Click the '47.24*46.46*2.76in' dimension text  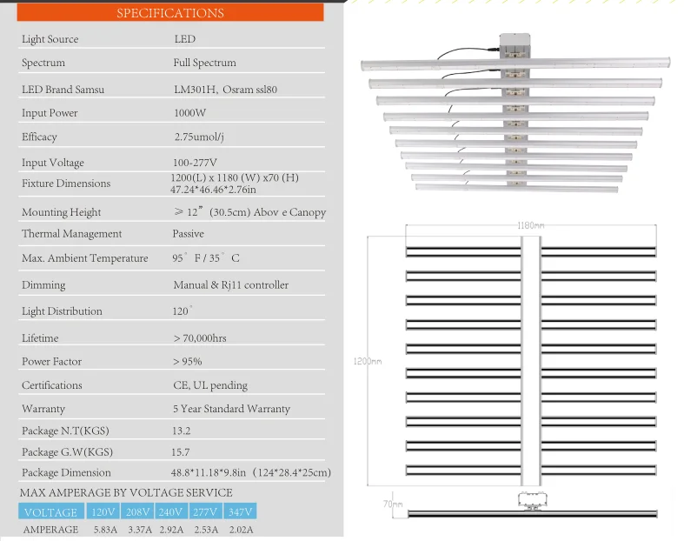[213, 190]
